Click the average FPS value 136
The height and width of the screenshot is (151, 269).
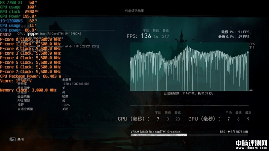pos(146,36)
